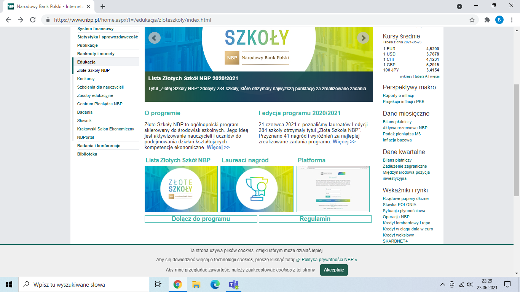Screen dimensions: 520x292
Task: Click Więcej under I edycja programu
Action: click(344, 141)
